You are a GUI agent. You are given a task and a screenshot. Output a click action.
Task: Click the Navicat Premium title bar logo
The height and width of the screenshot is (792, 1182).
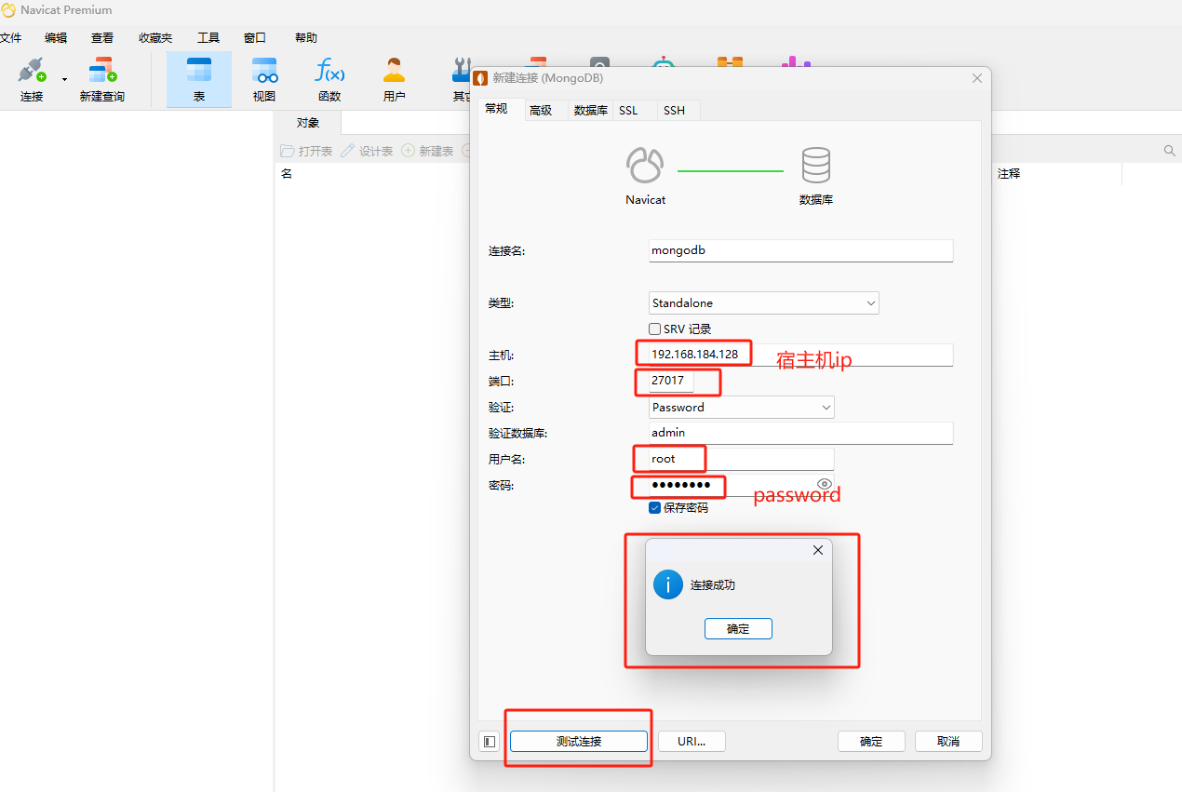point(8,10)
